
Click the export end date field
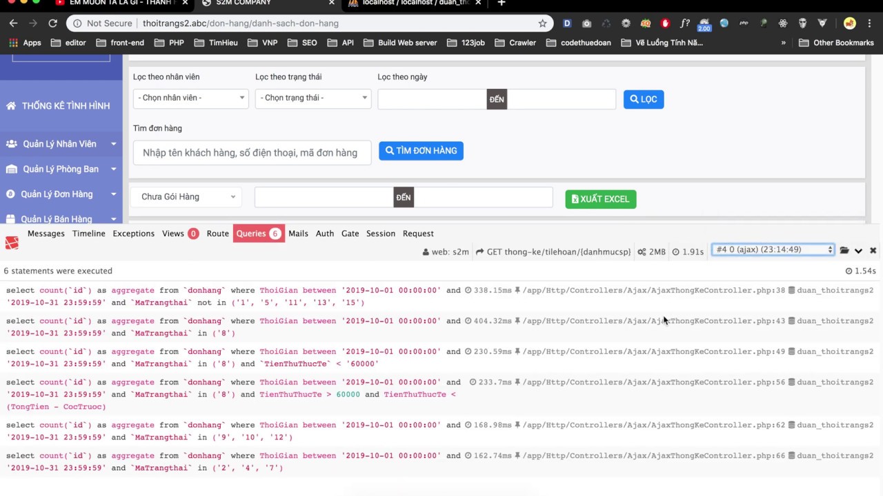[x=483, y=197]
